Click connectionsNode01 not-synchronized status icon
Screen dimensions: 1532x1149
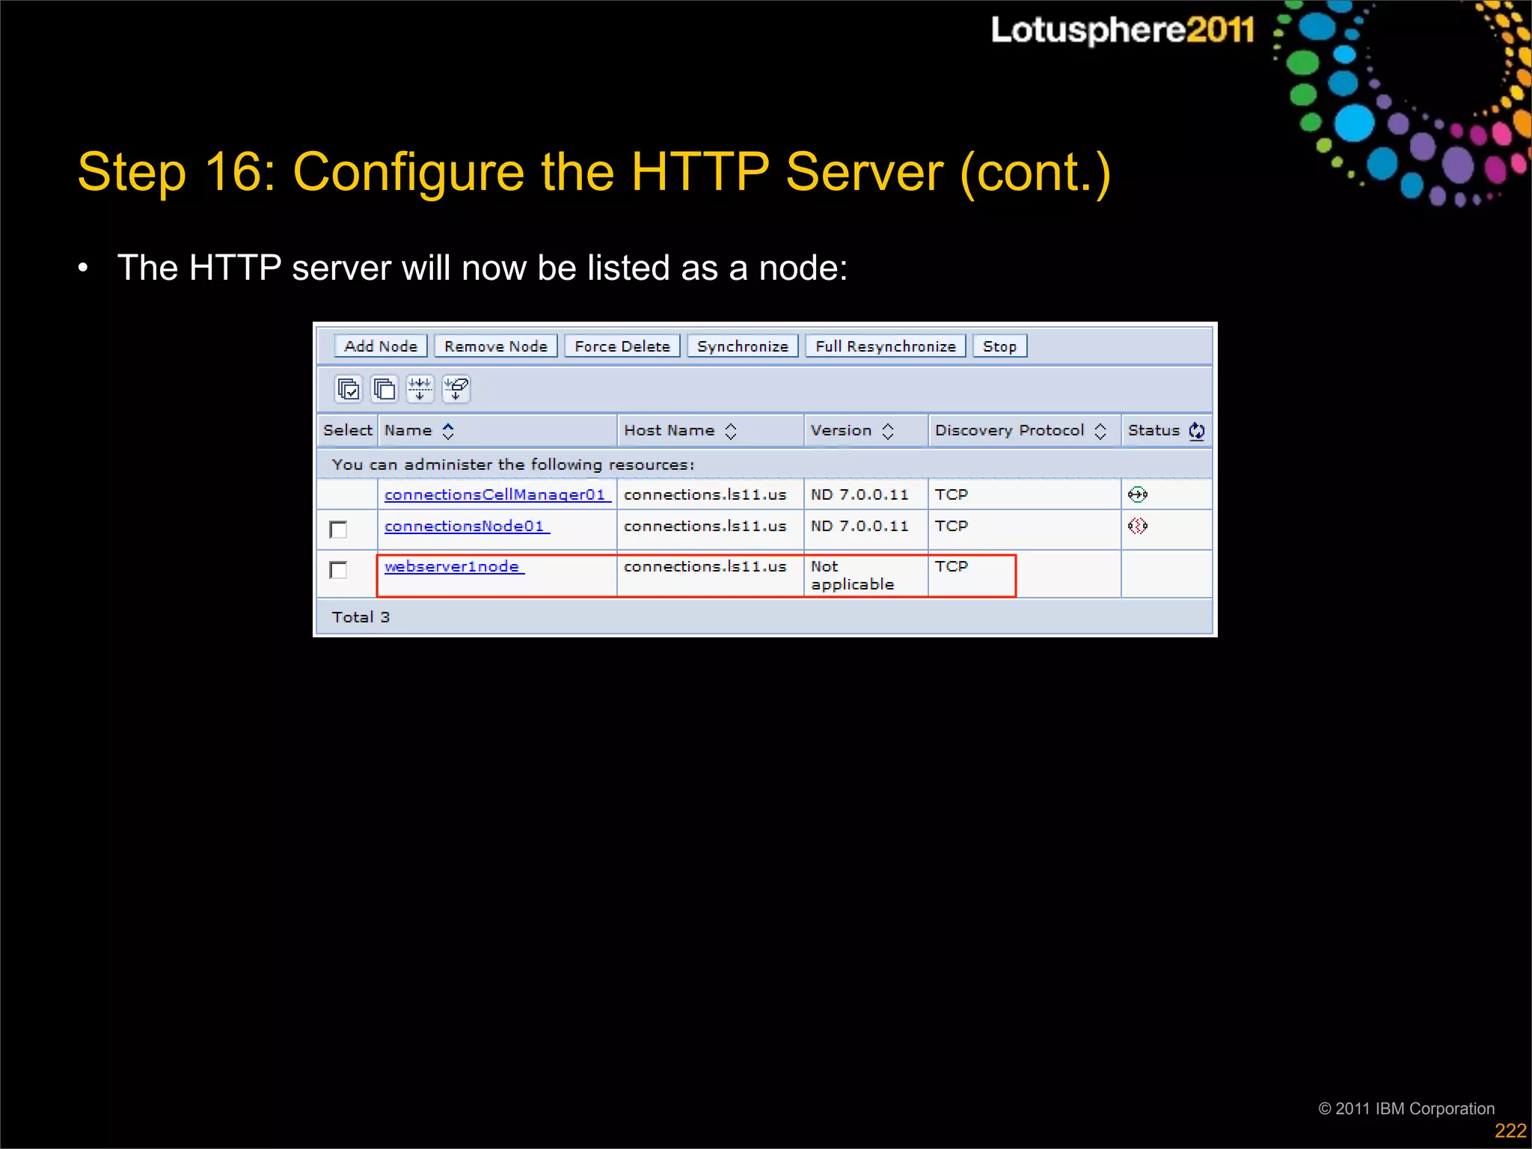coord(1137,526)
